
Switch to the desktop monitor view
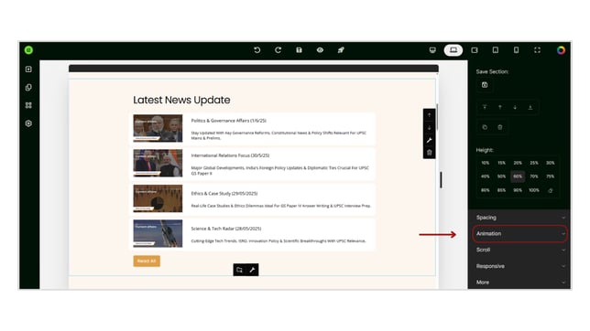[432, 50]
